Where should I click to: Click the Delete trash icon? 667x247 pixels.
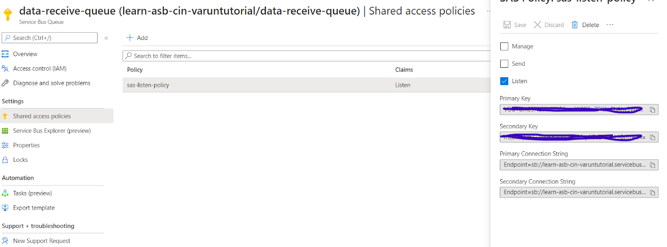pyautogui.click(x=574, y=25)
